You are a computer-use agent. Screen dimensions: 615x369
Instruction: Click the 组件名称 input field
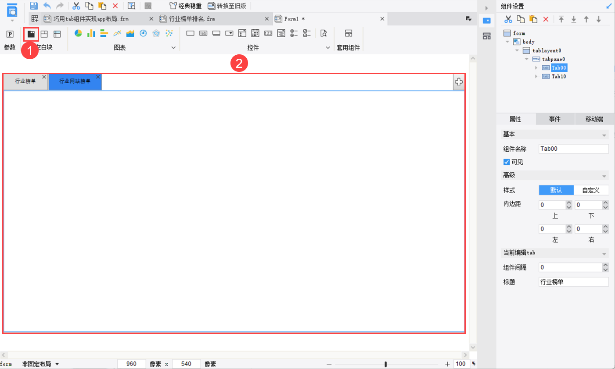click(574, 149)
